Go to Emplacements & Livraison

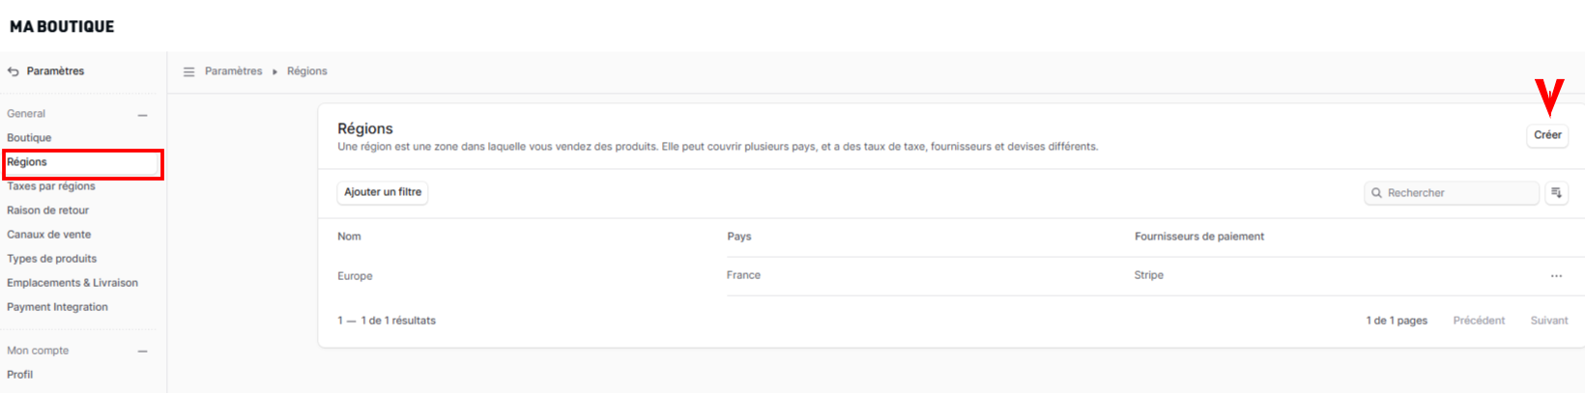coord(72,283)
